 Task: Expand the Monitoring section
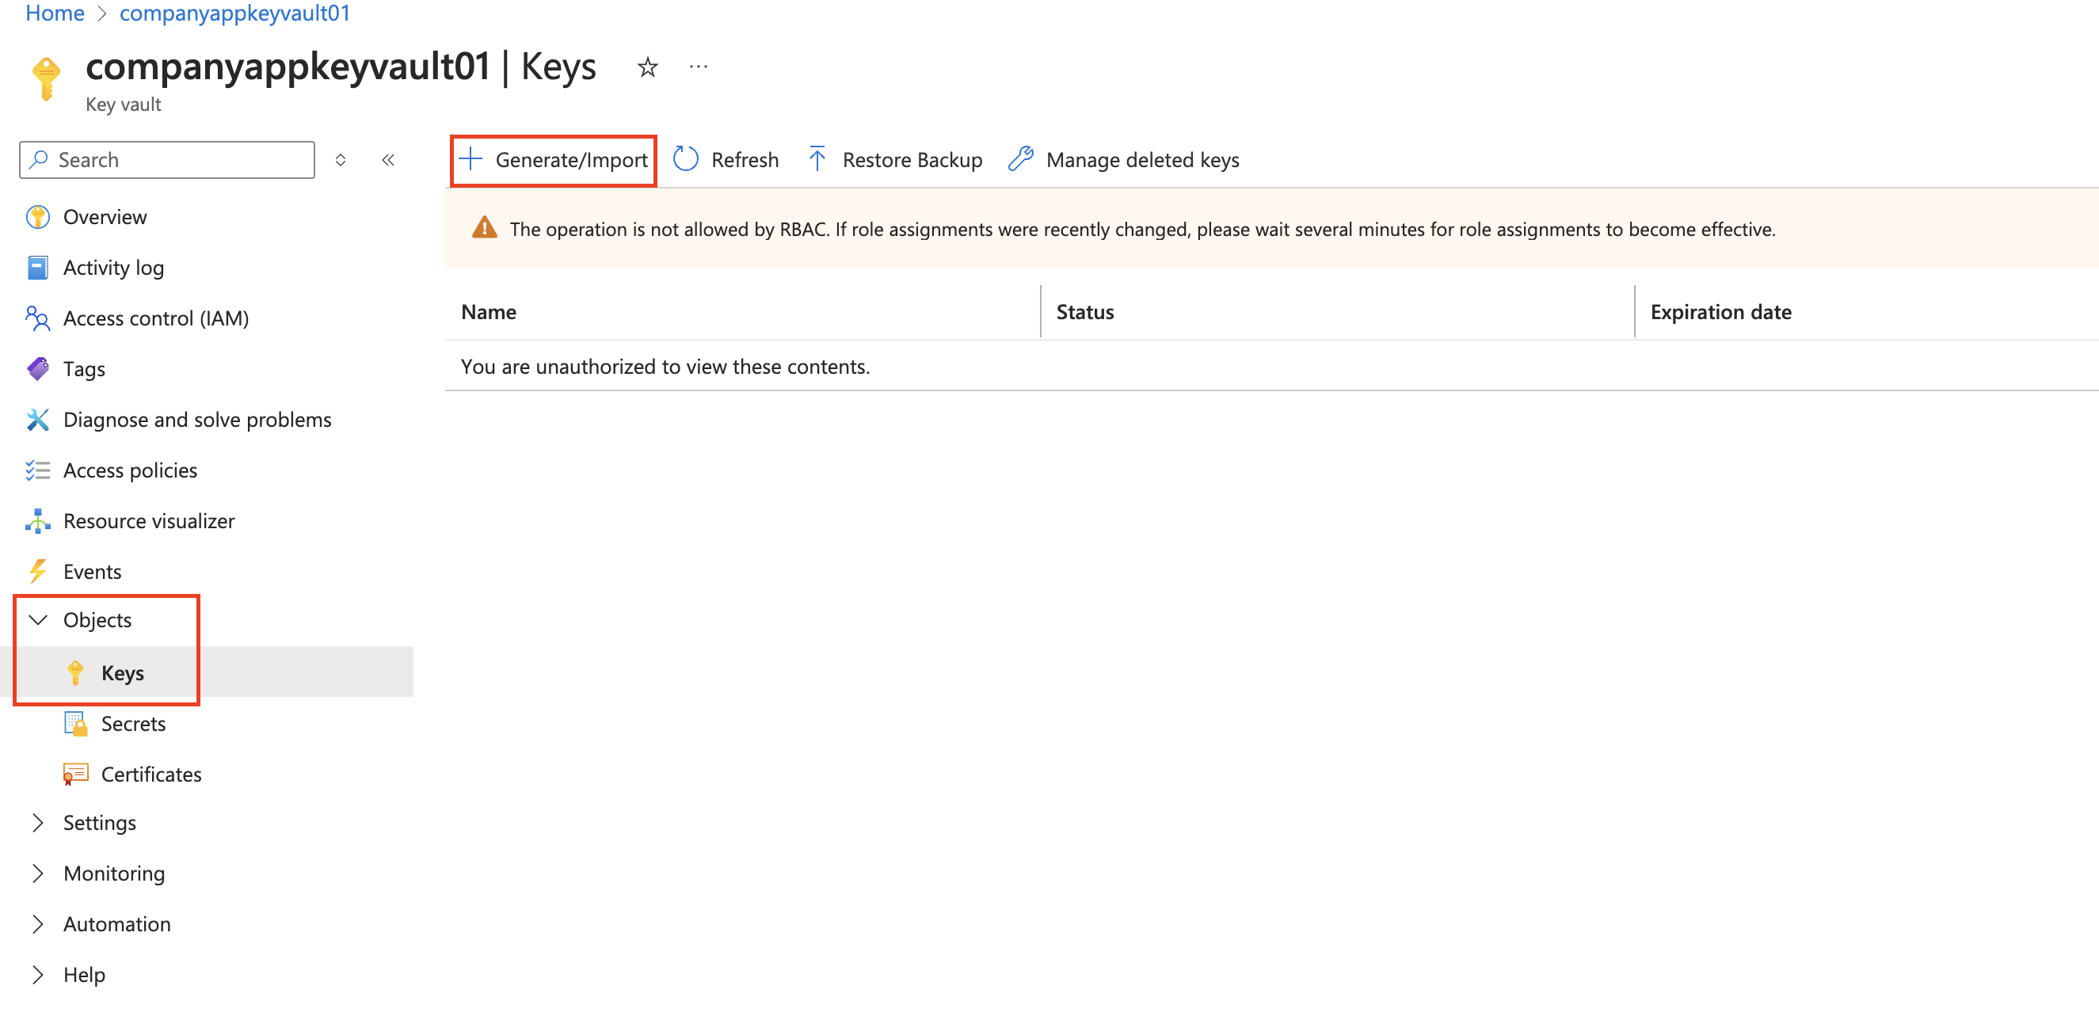[37, 873]
